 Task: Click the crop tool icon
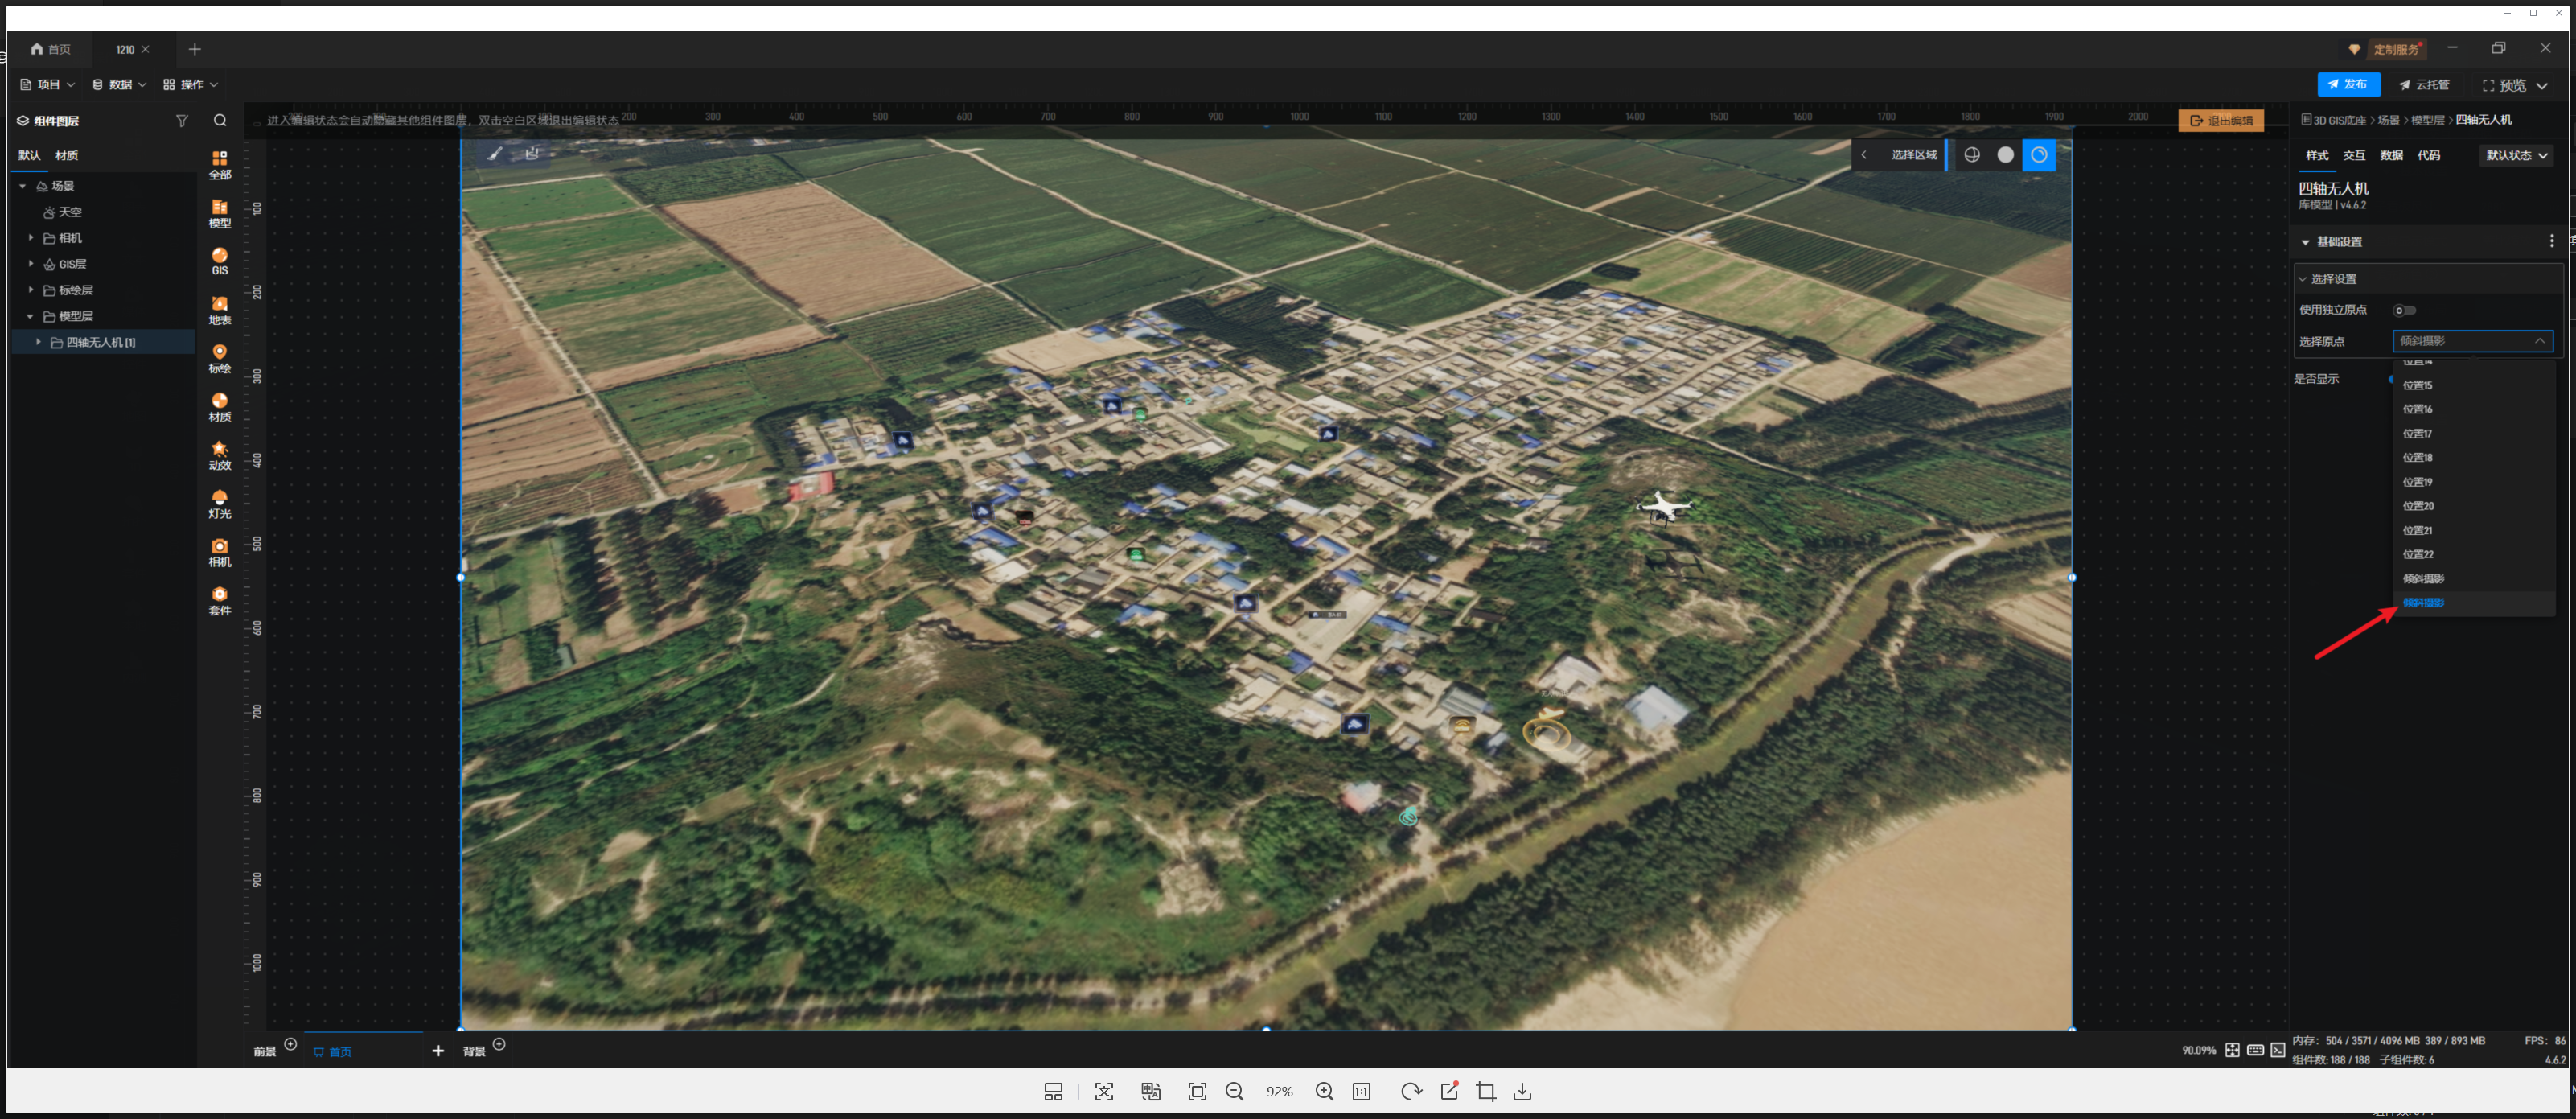point(1485,1091)
